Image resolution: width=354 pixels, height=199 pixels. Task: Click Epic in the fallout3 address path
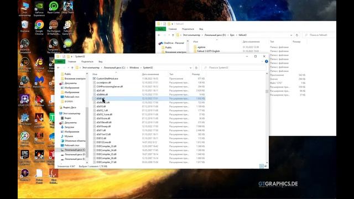[232, 35]
